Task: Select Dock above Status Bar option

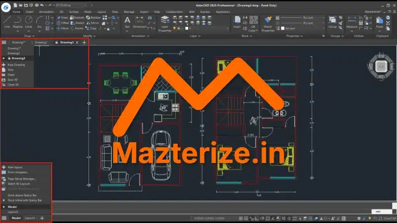Action: click(22, 195)
